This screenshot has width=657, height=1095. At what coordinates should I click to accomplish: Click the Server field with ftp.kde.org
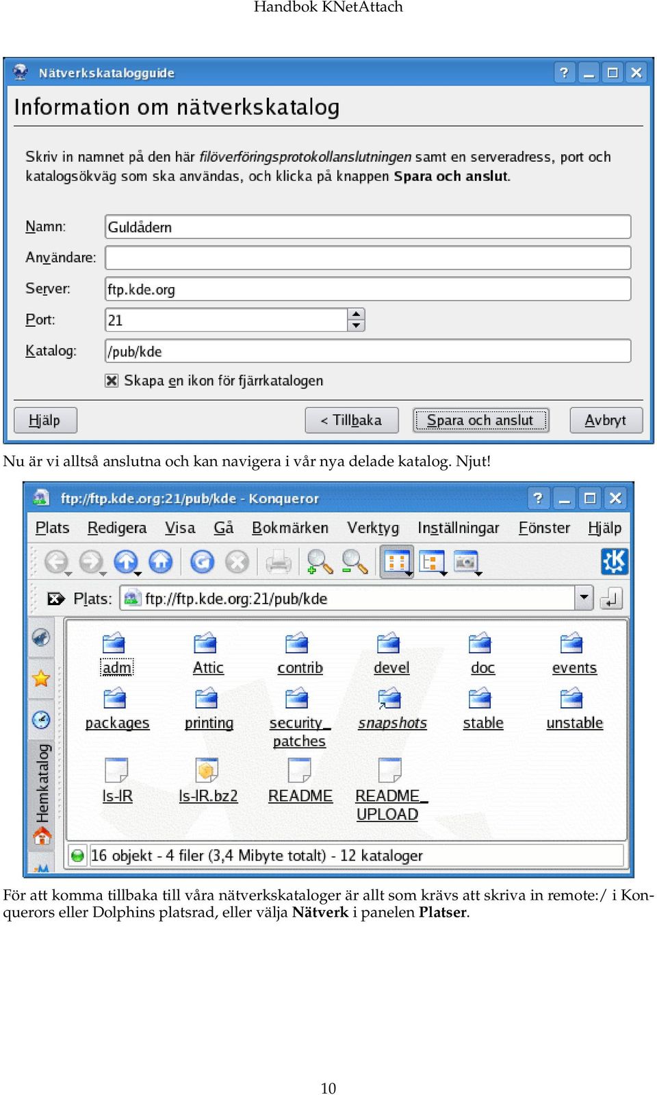[x=368, y=289]
